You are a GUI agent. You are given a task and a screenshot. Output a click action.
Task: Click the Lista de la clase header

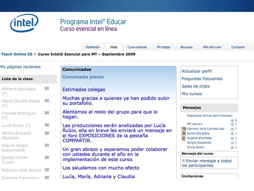[x=29, y=79]
